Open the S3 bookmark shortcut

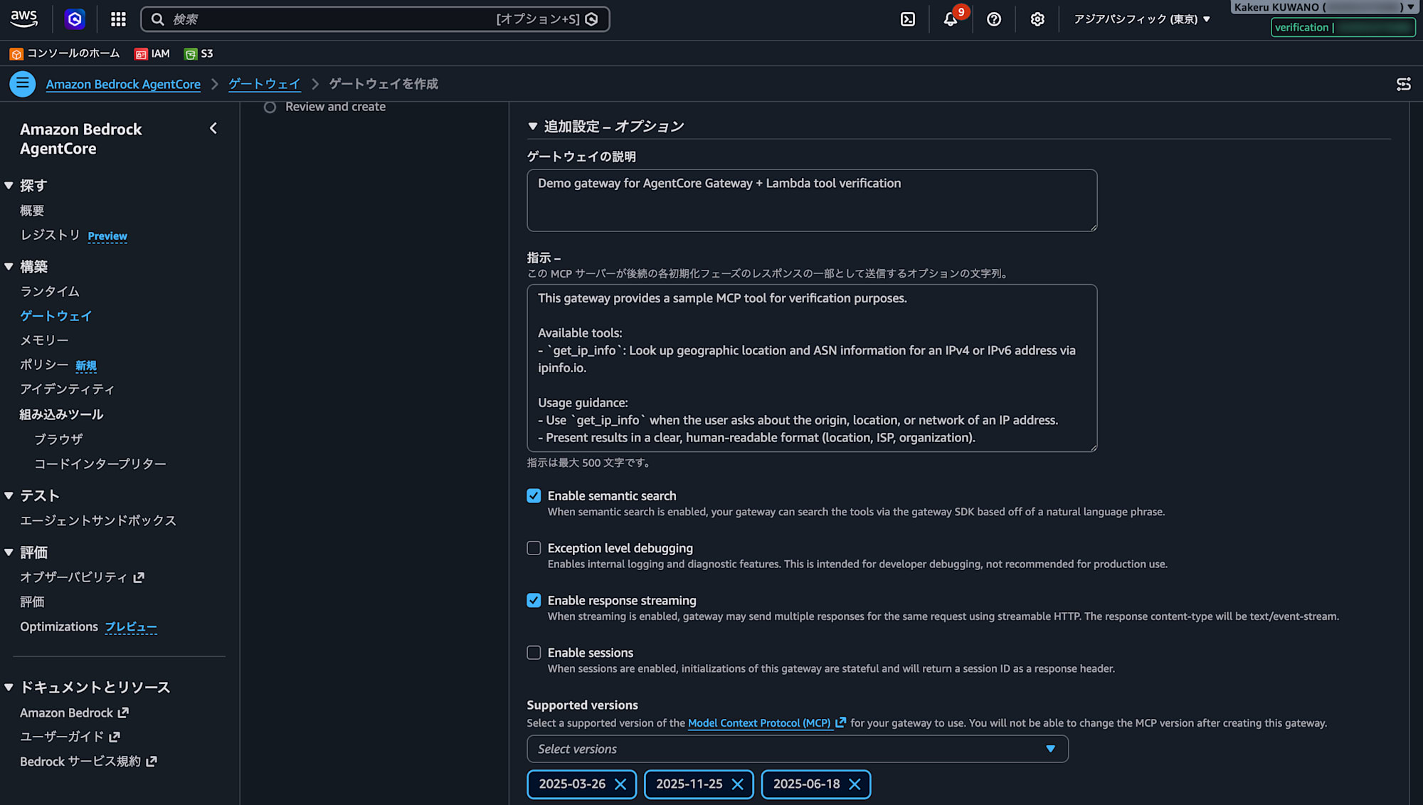pyautogui.click(x=199, y=53)
